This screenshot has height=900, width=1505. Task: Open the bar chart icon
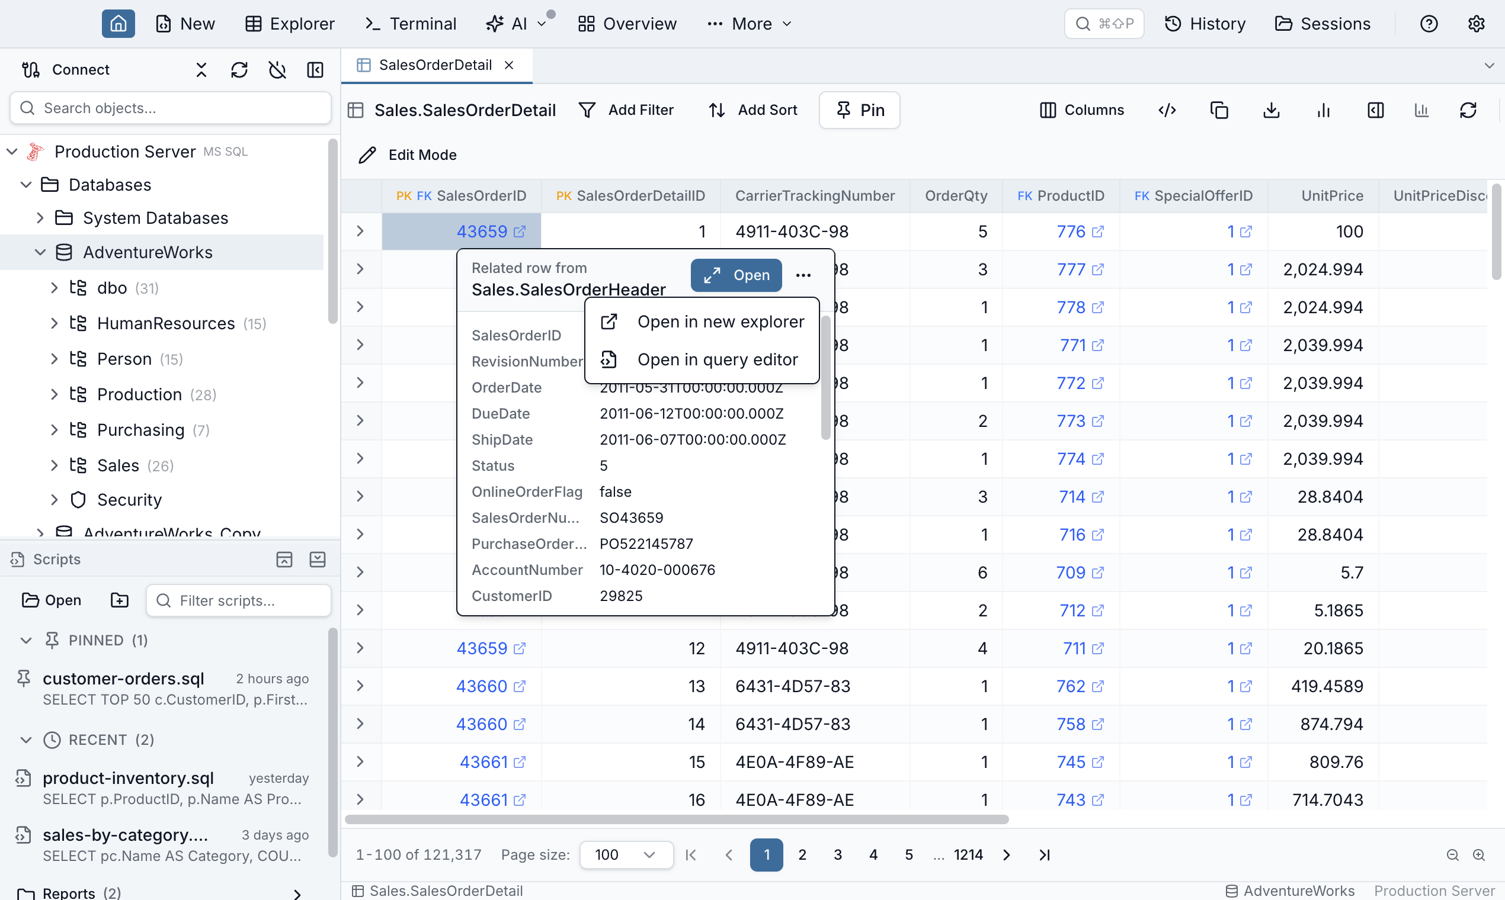(1324, 110)
